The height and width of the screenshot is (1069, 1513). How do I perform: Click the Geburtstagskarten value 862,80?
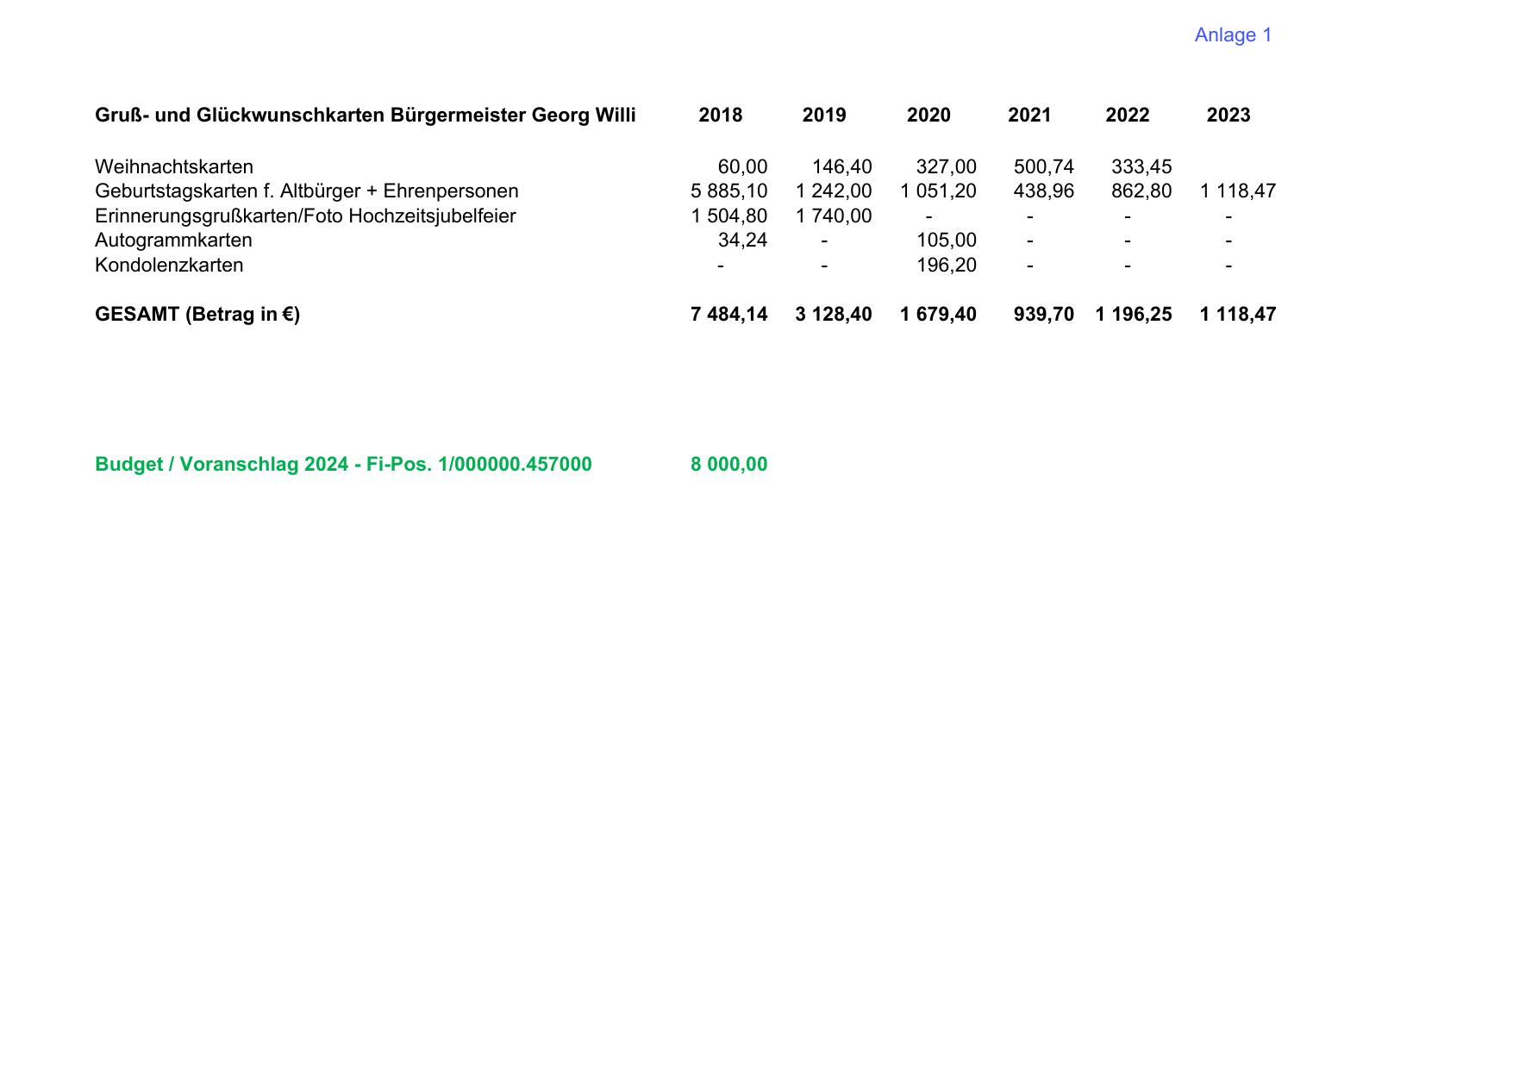pos(1141,191)
